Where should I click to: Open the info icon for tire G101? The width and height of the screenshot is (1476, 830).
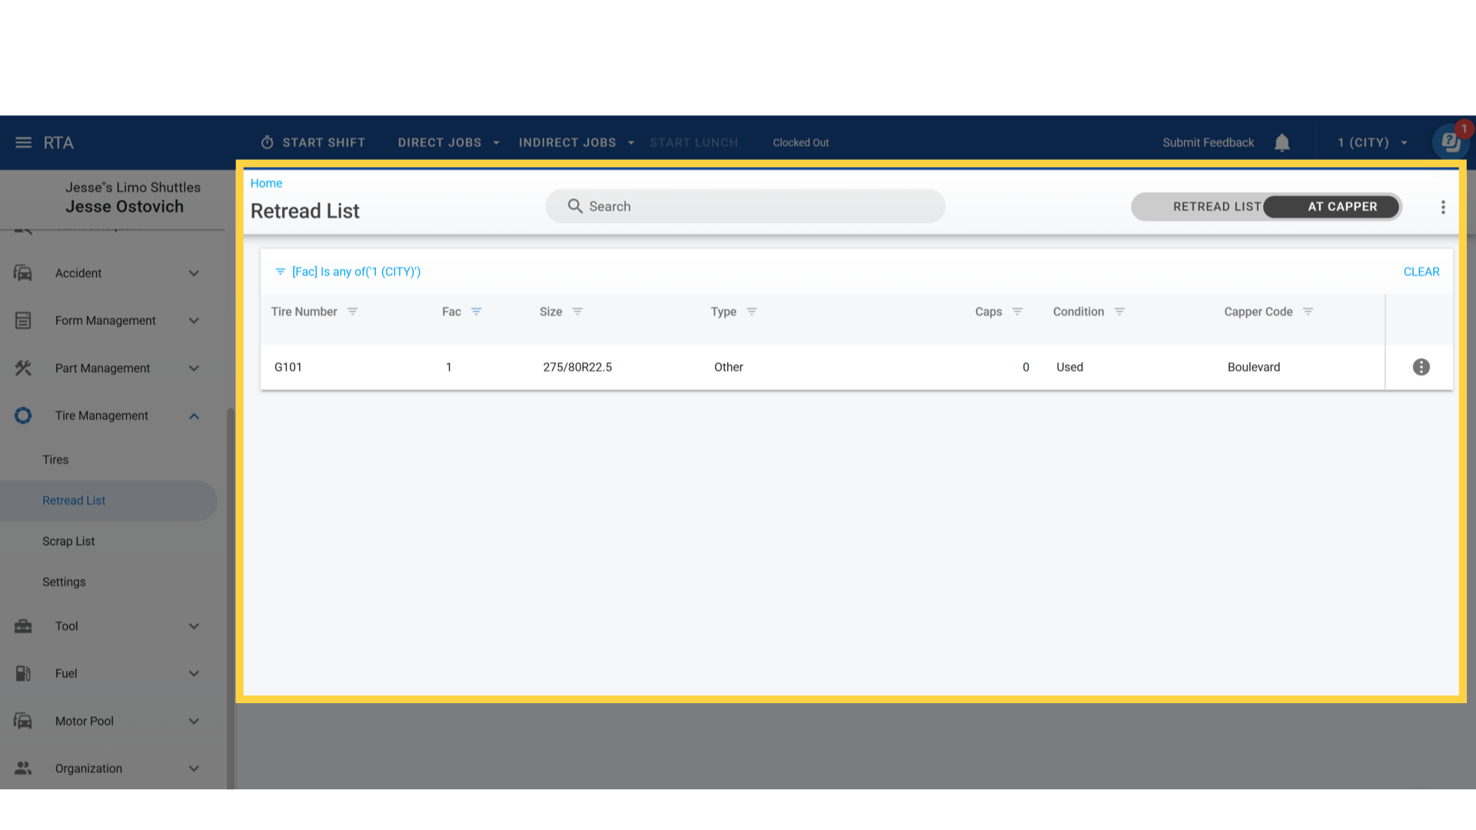pos(1421,367)
